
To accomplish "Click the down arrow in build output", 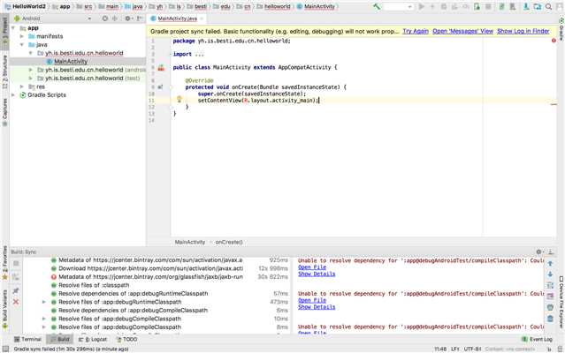I will click(550, 274).
